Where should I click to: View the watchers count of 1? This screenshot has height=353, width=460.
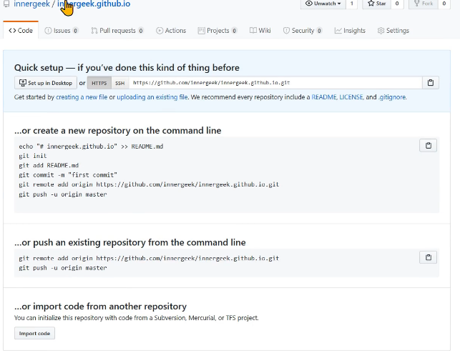(x=352, y=4)
